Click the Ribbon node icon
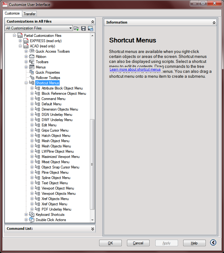Image resolution: width=224 pixels, height=253 pixels. pos(32,56)
